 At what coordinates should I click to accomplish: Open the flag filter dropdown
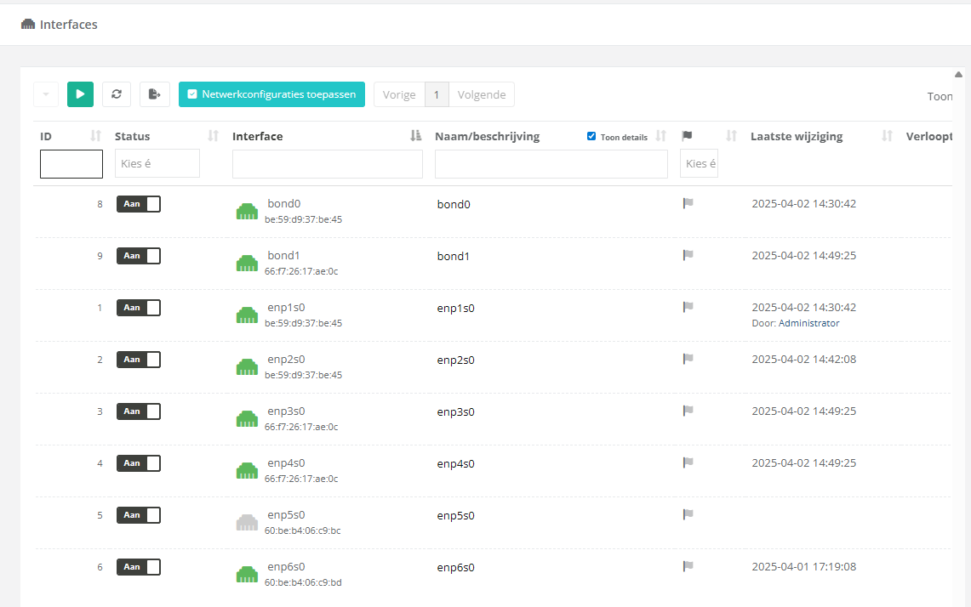(699, 163)
